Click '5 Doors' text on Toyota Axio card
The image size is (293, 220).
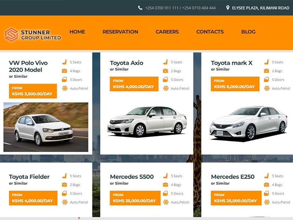pyautogui.click(x=177, y=80)
